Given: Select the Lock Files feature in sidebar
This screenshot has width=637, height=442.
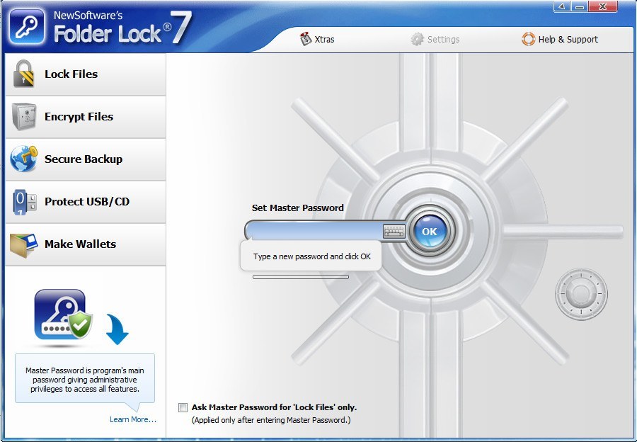Looking at the screenshot, I should point(24,74).
